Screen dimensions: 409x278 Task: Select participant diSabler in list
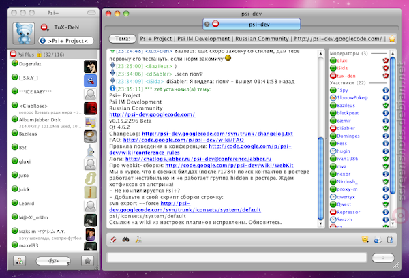[359, 128]
